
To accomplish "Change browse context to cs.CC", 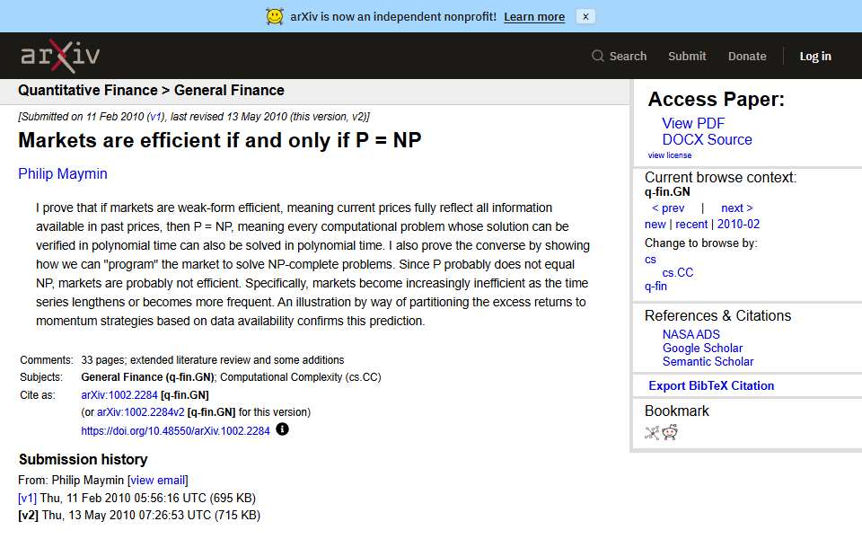I will (x=677, y=272).
